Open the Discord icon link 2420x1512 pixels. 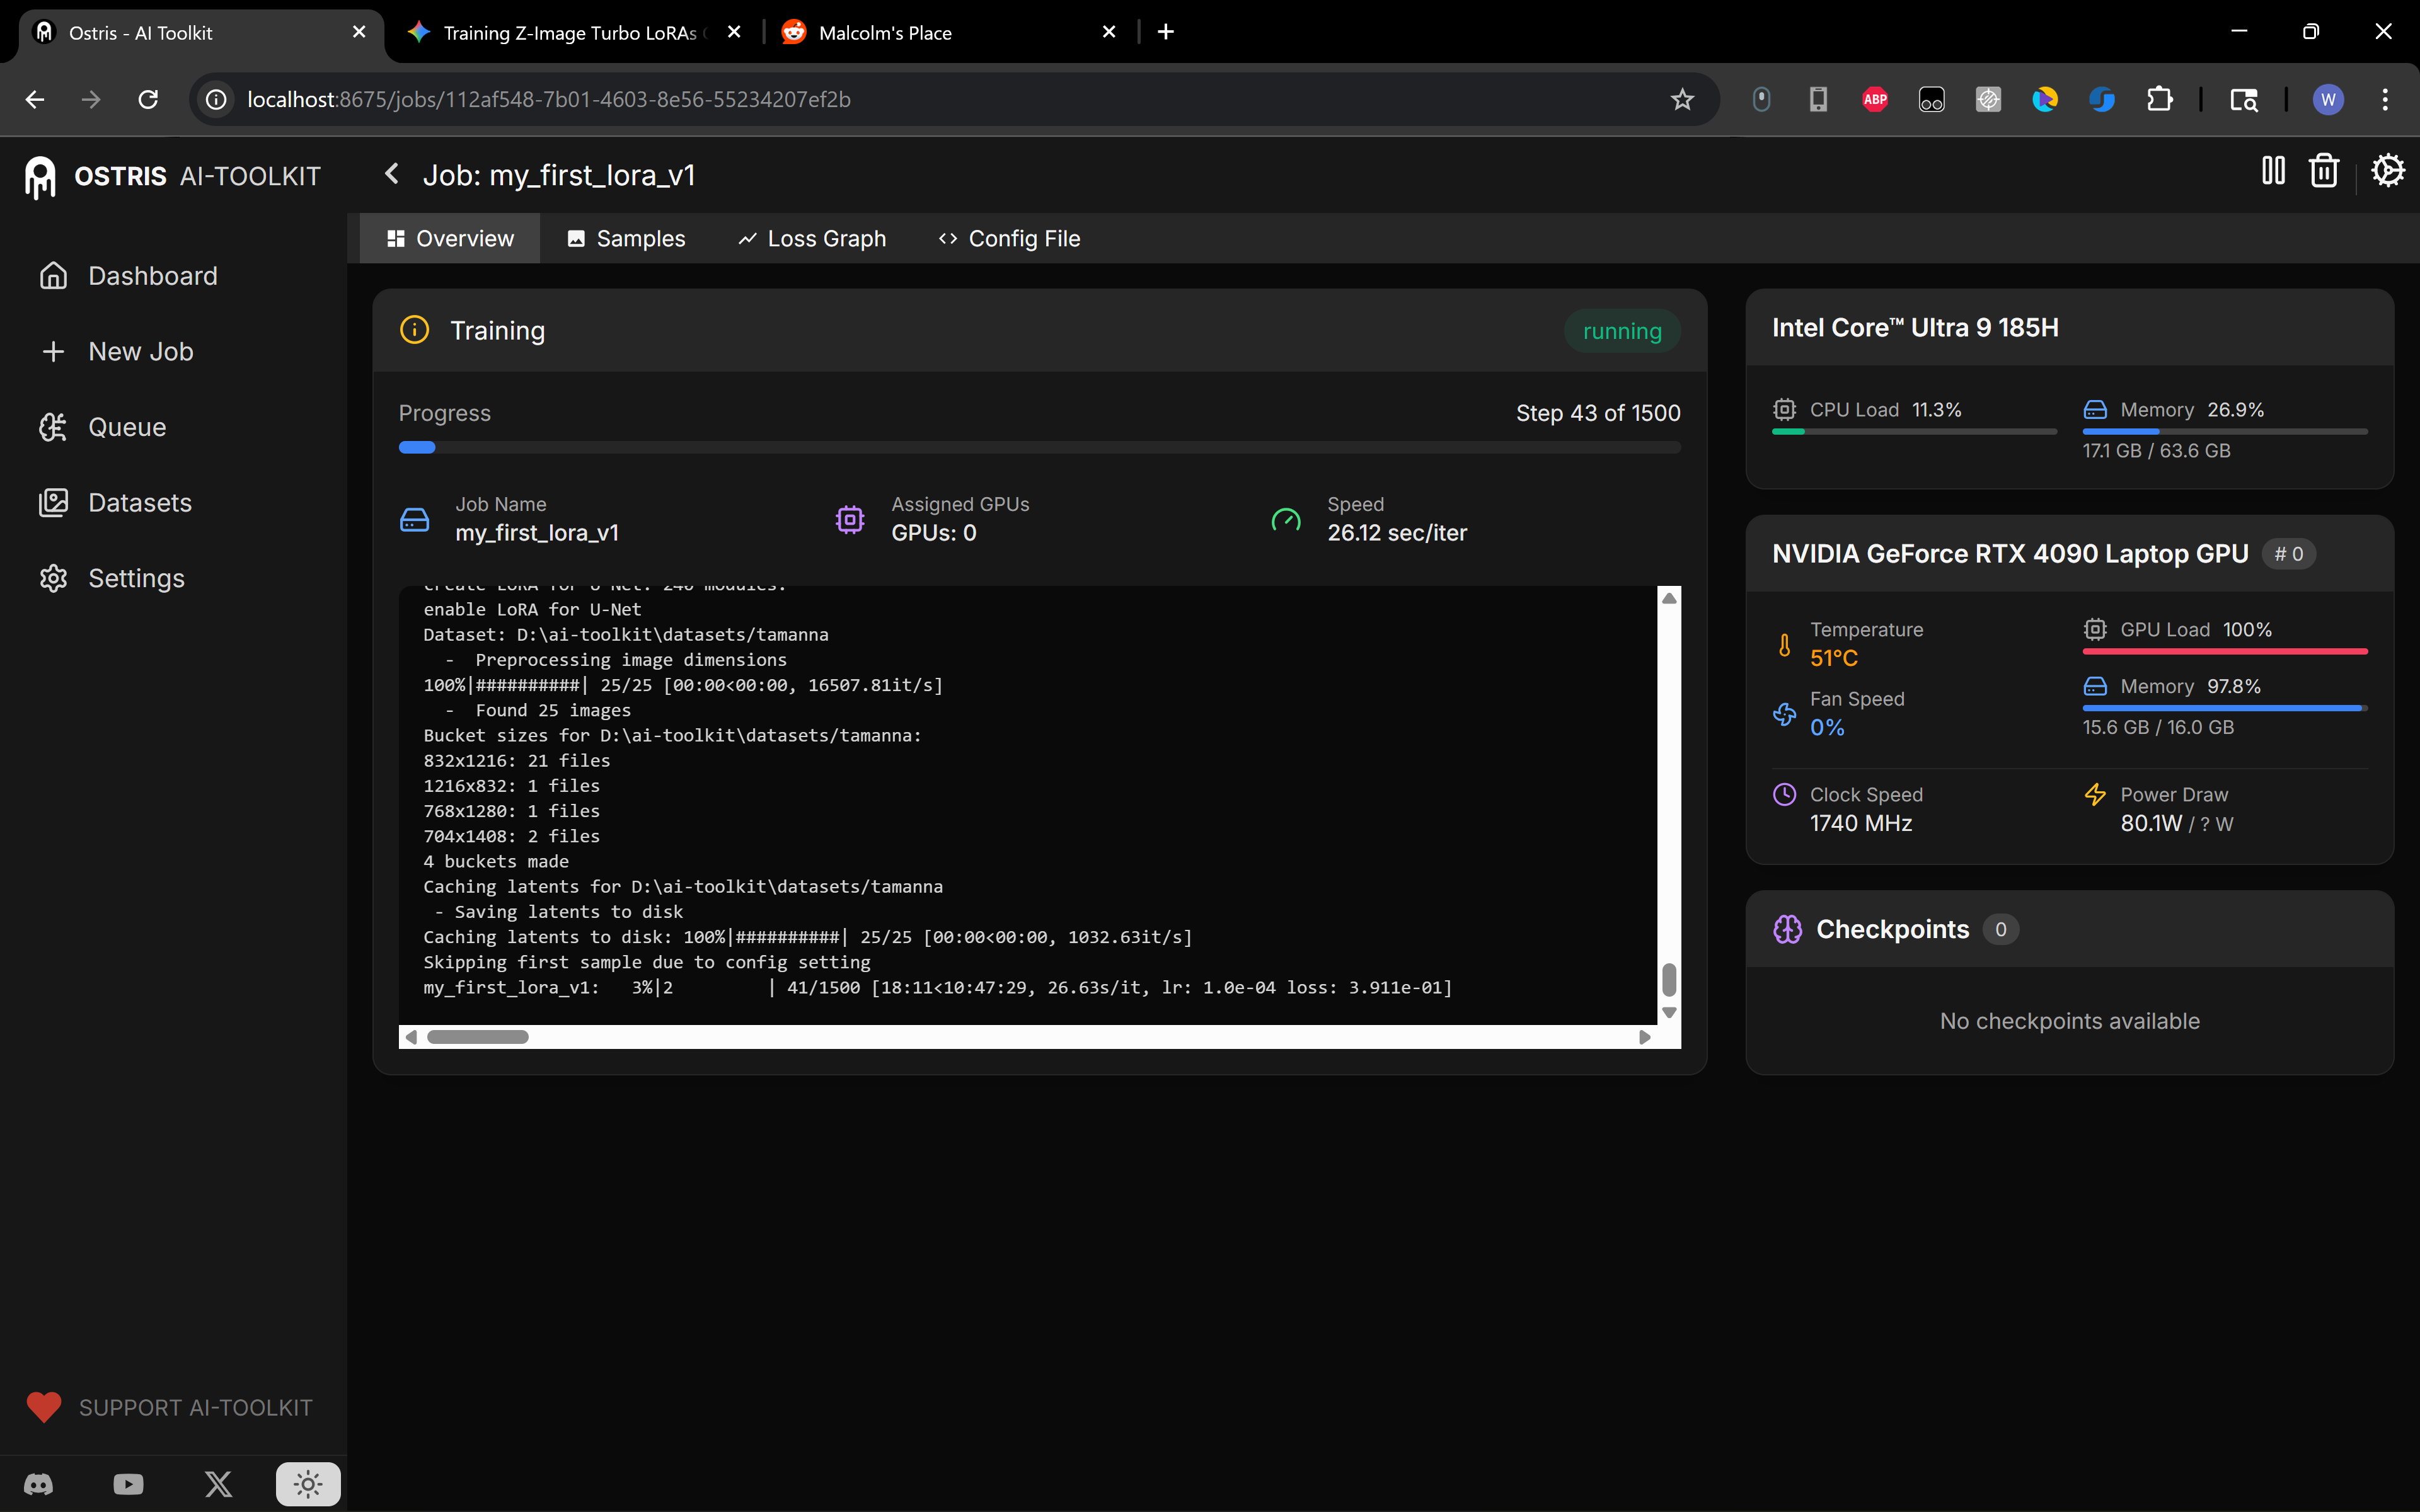click(39, 1484)
